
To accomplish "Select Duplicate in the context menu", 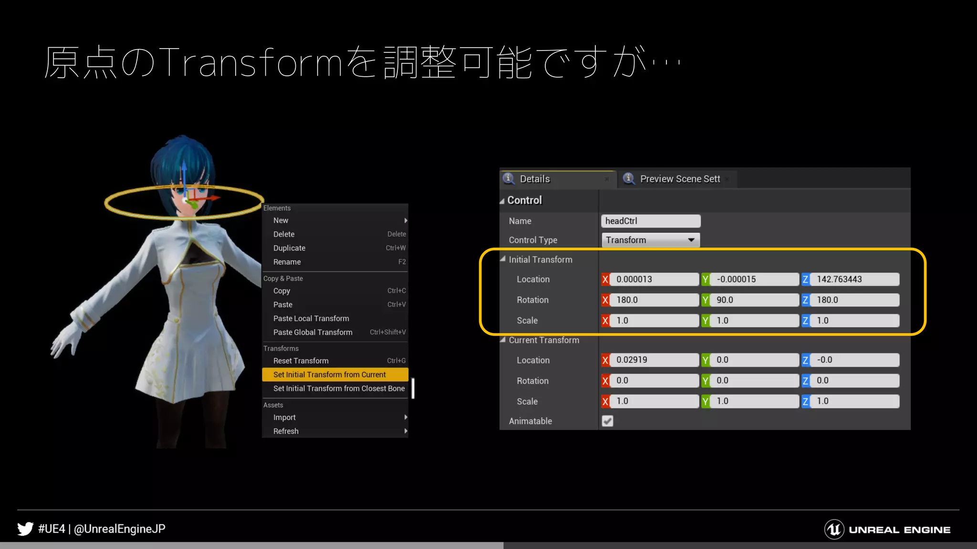I will [x=335, y=248].
